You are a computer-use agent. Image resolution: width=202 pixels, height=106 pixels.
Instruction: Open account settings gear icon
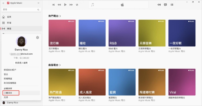[x=37, y=37]
